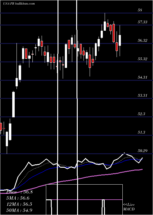
Task: Click the Price : 56.8 readout
Action: tap(19, 192)
